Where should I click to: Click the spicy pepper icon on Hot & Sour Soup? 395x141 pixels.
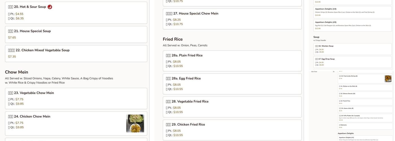(50, 7)
